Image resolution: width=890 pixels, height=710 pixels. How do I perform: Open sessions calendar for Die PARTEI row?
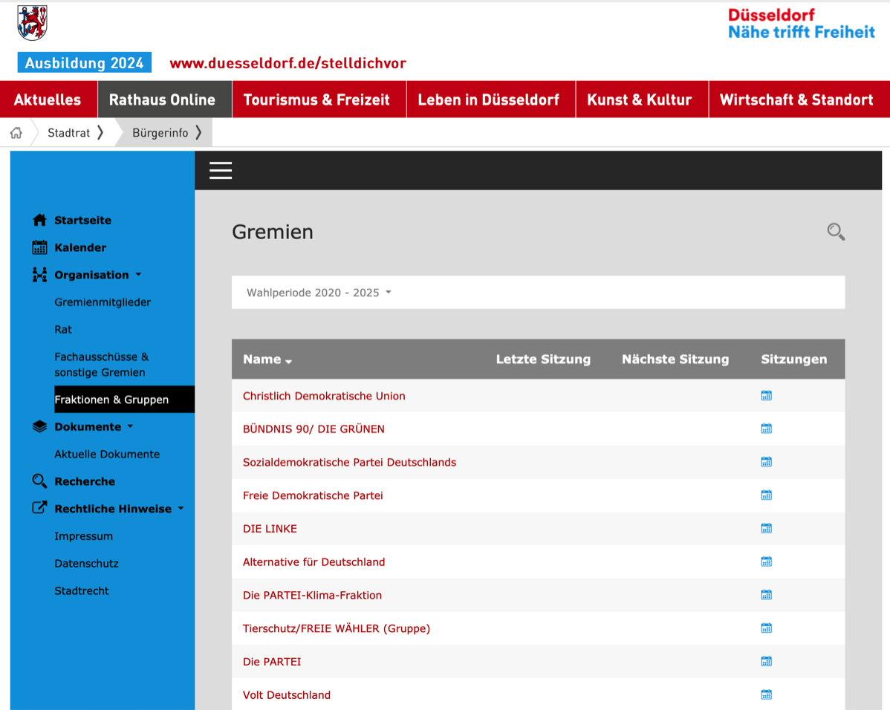coord(766,661)
